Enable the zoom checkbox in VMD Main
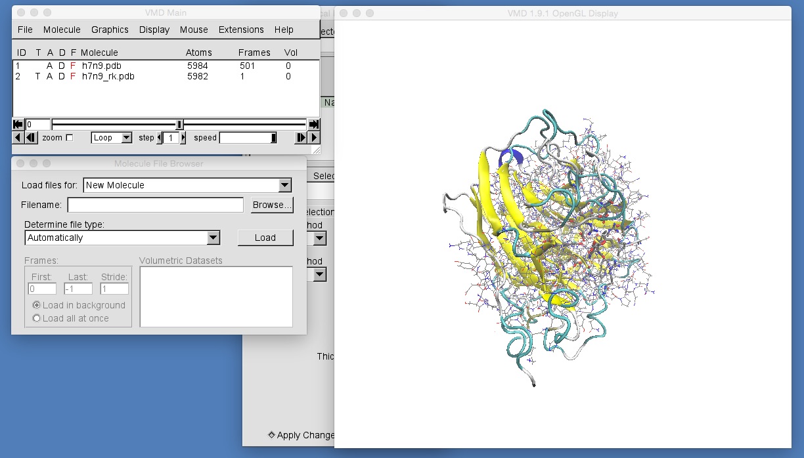The image size is (804, 458). point(71,138)
